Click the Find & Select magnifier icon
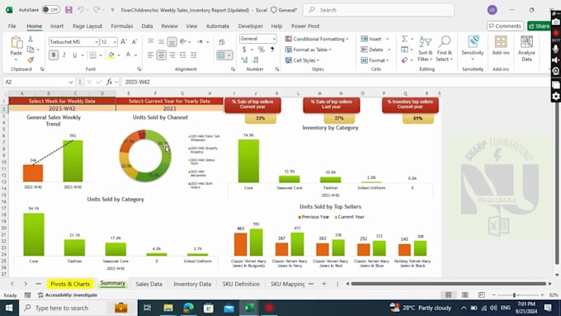Screen dimensions: 561x316 (x=445, y=41)
